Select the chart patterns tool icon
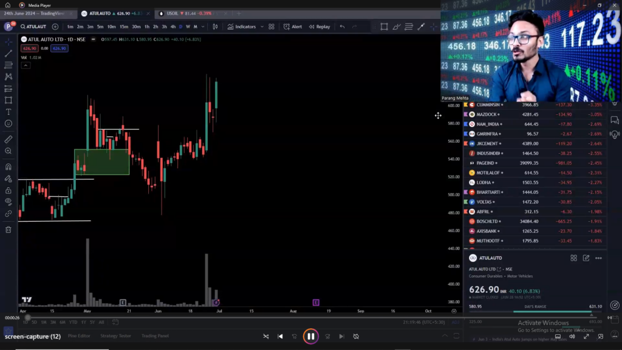The image size is (622, 350). 9,77
